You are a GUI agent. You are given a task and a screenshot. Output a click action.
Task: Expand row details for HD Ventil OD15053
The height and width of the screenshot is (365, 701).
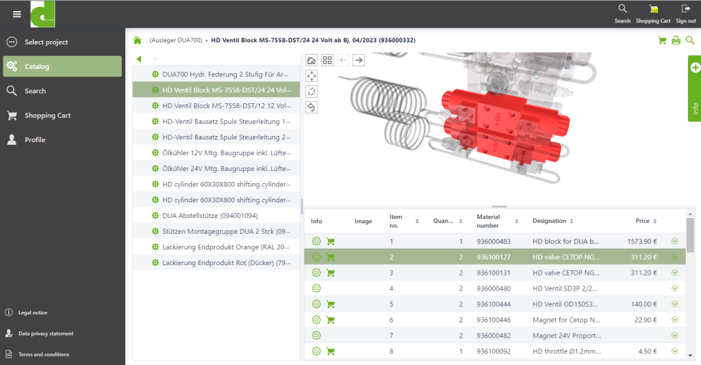(675, 304)
